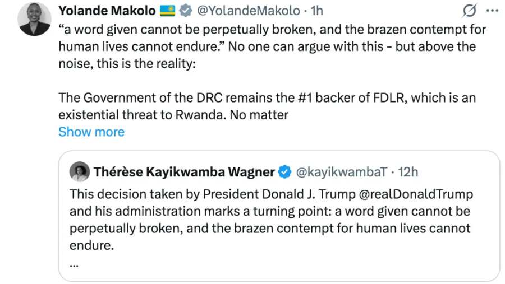The width and height of the screenshot is (505, 284).
Task: Click Yolande Makolo's verified badge
Action: point(186,11)
